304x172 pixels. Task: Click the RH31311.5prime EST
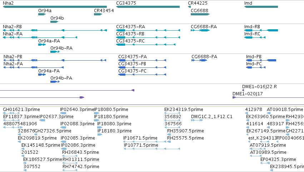click(x=70, y=163)
